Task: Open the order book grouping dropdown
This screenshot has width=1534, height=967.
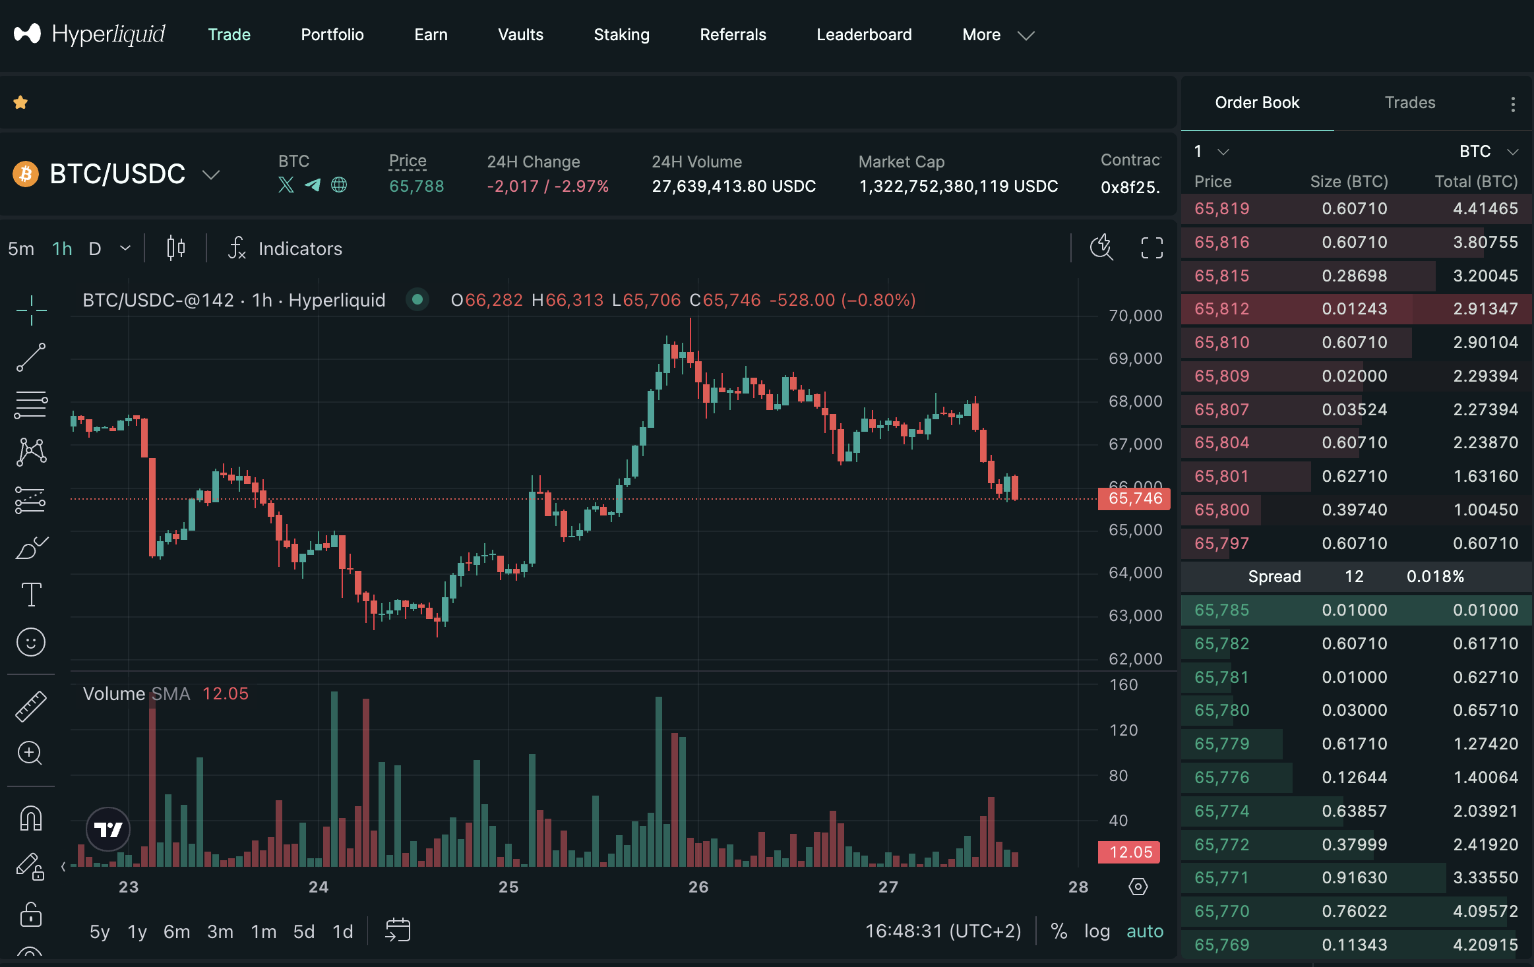Action: pos(1212,152)
